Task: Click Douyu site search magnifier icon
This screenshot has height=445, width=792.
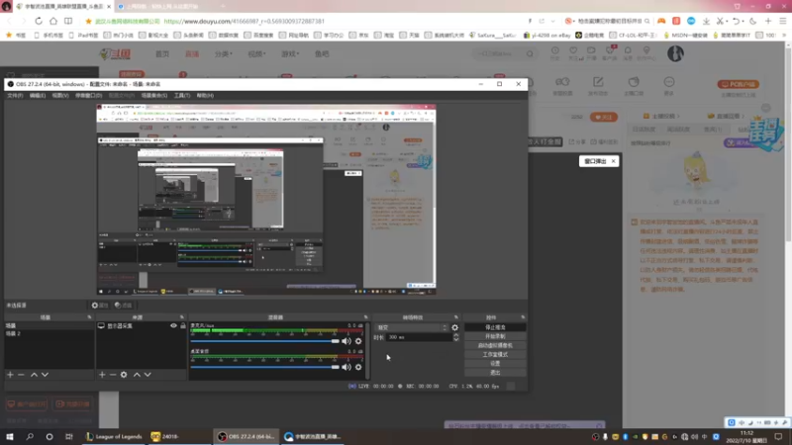Action: point(530,54)
